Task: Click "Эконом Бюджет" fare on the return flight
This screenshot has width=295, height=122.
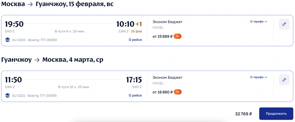Action: 167,78
